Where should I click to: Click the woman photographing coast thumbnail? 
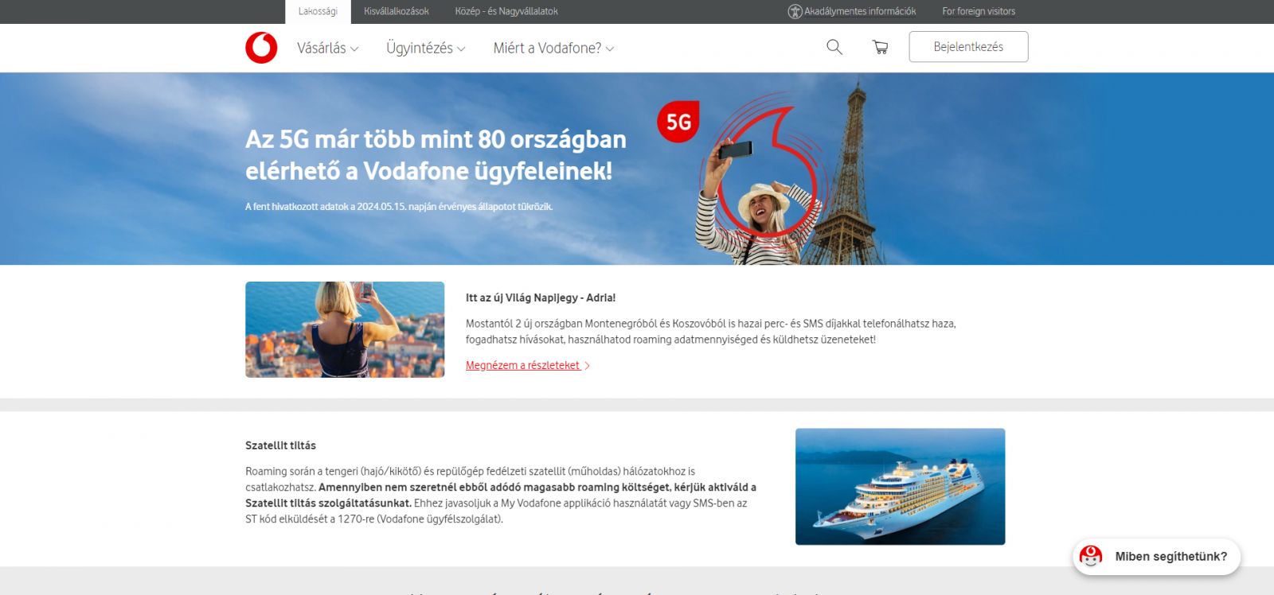(x=345, y=329)
